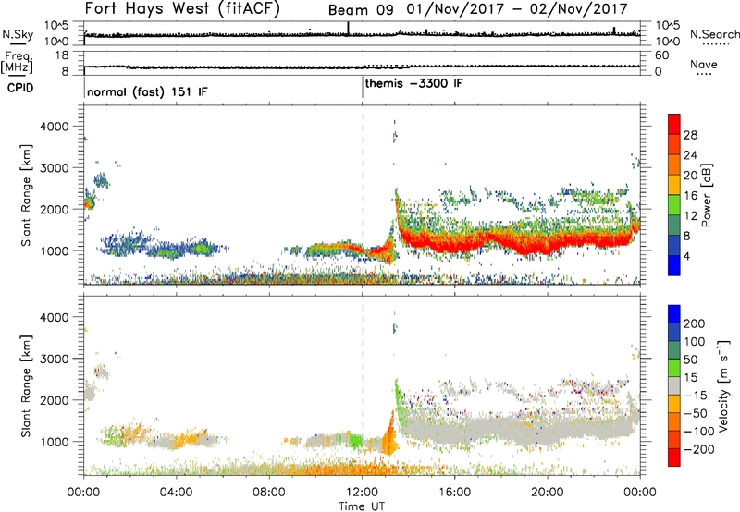
Task: Click the dashed 12:00 marker in power panel
Action: pos(363,195)
